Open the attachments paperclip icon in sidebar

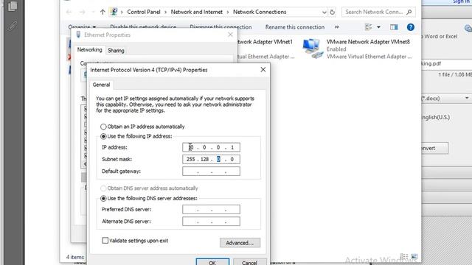coord(13,26)
